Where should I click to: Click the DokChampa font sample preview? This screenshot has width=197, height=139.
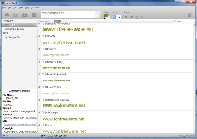tap(64, 119)
